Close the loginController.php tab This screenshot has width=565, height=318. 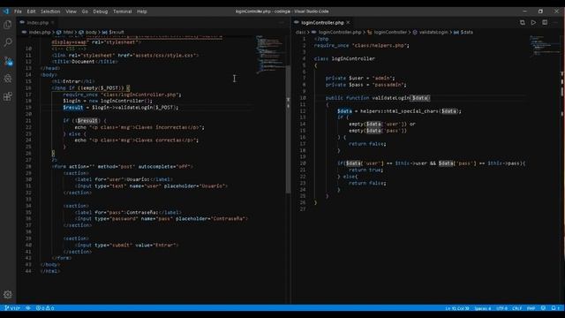[348, 22]
